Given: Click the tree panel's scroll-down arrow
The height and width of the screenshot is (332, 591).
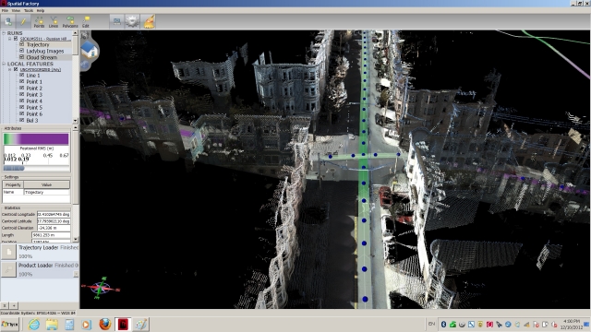Looking at the screenshot, I should click(x=75, y=121).
